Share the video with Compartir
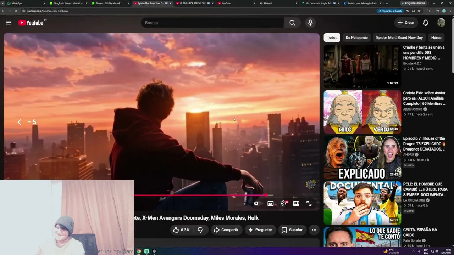 (x=226, y=230)
